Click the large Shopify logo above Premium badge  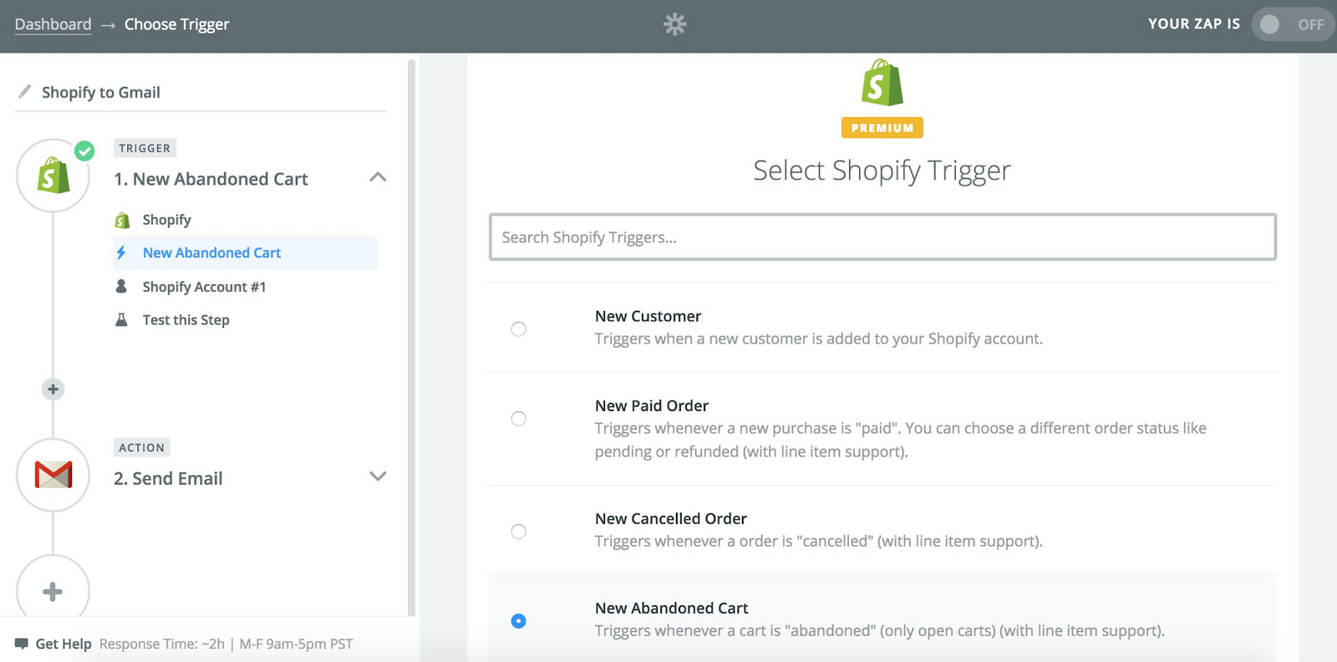pyautogui.click(x=882, y=83)
